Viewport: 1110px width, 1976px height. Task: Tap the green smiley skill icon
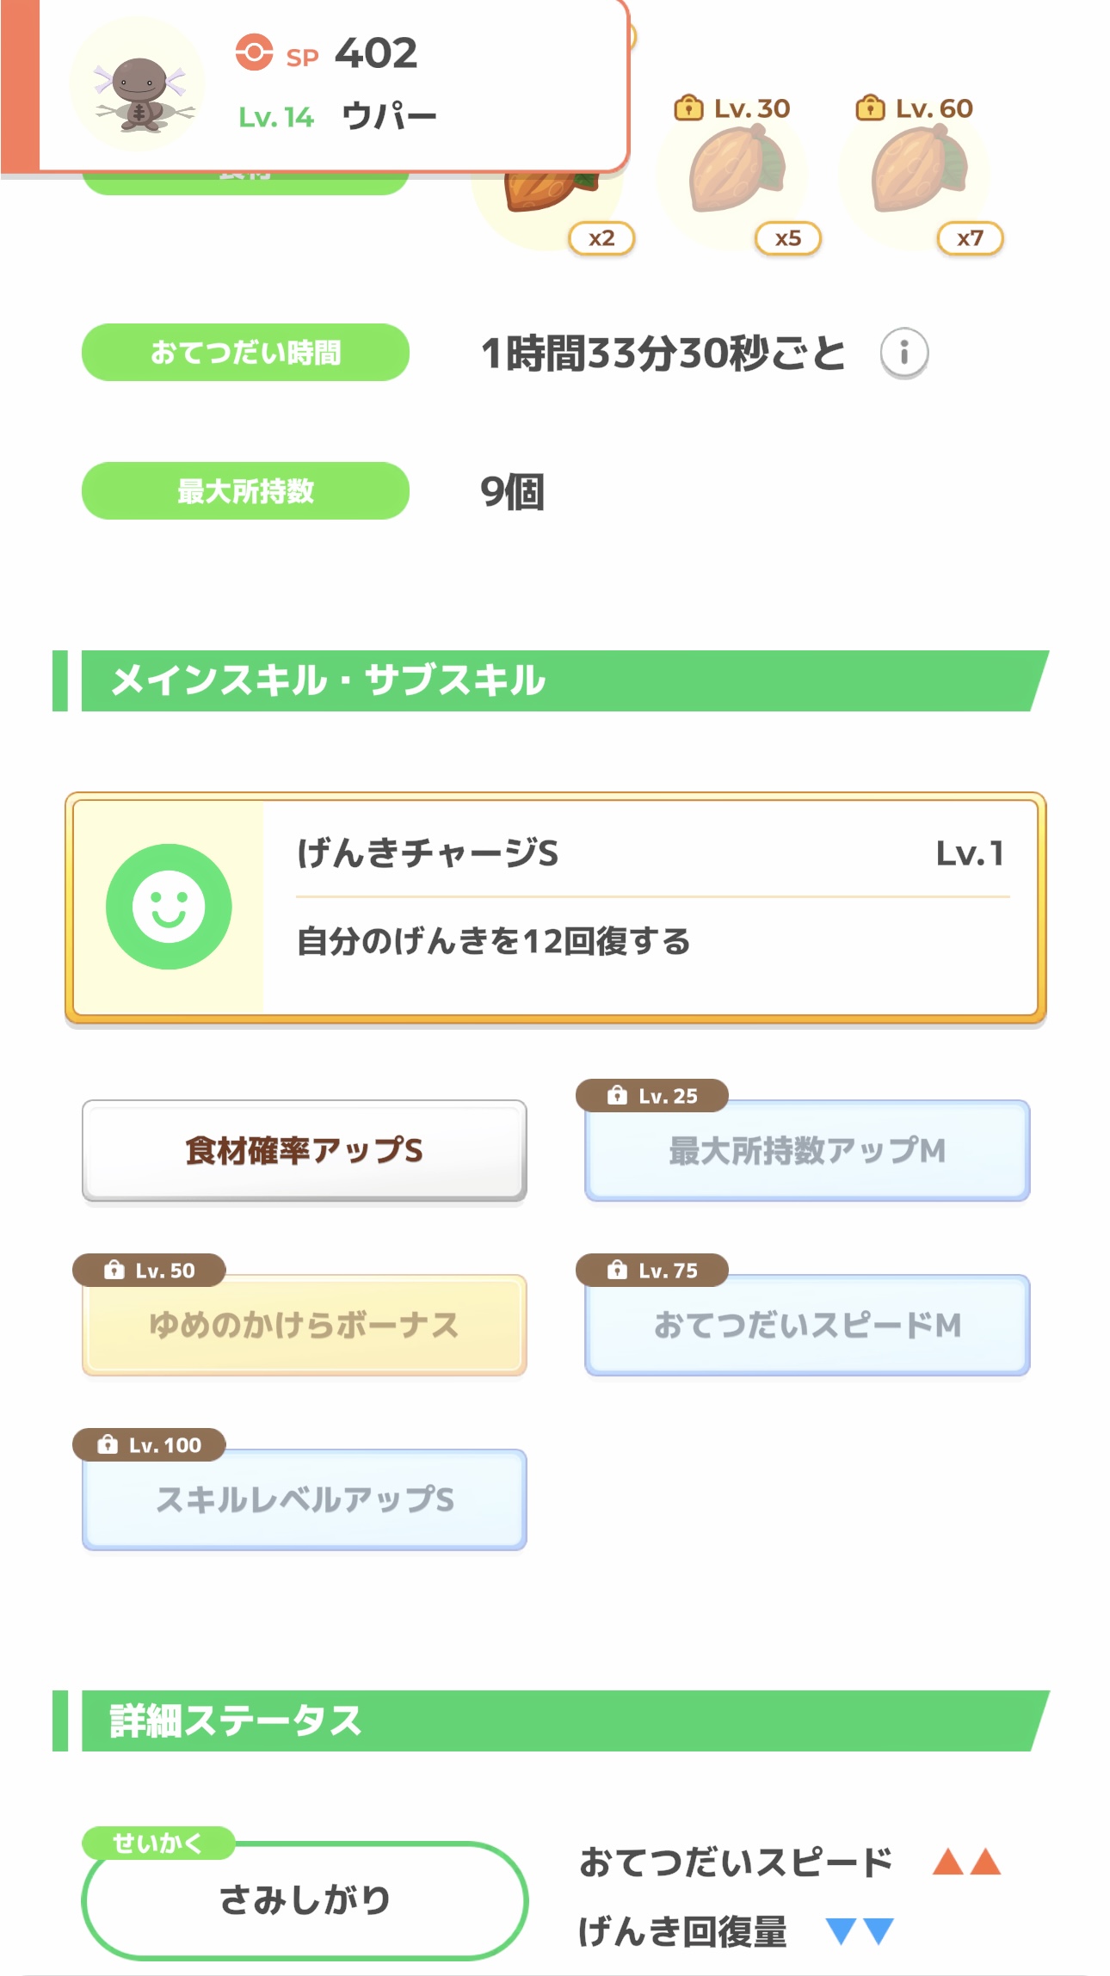click(x=169, y=907)
